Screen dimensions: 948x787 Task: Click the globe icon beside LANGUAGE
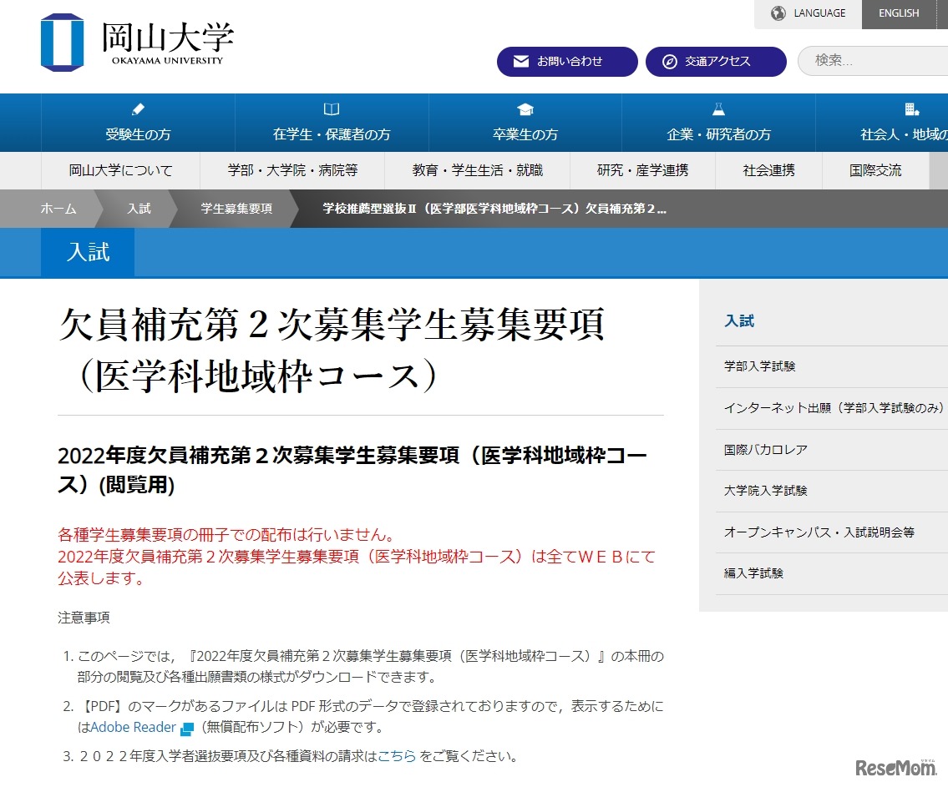[x=778, y=13]
